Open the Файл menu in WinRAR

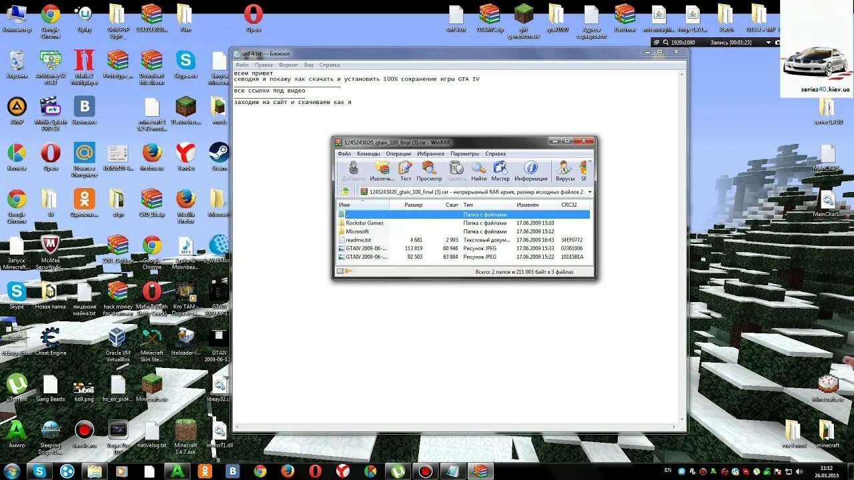pyautogui.click(x=344, y=154)
